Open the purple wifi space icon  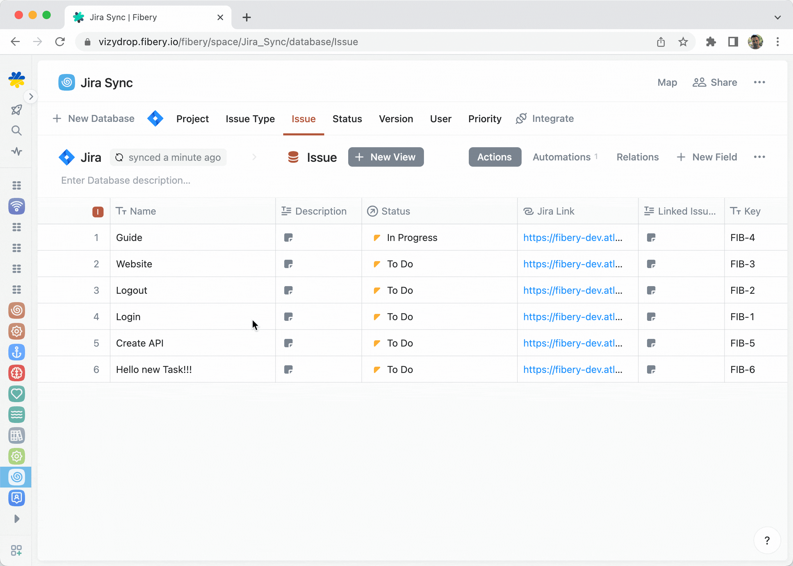(x=17, y=206)
